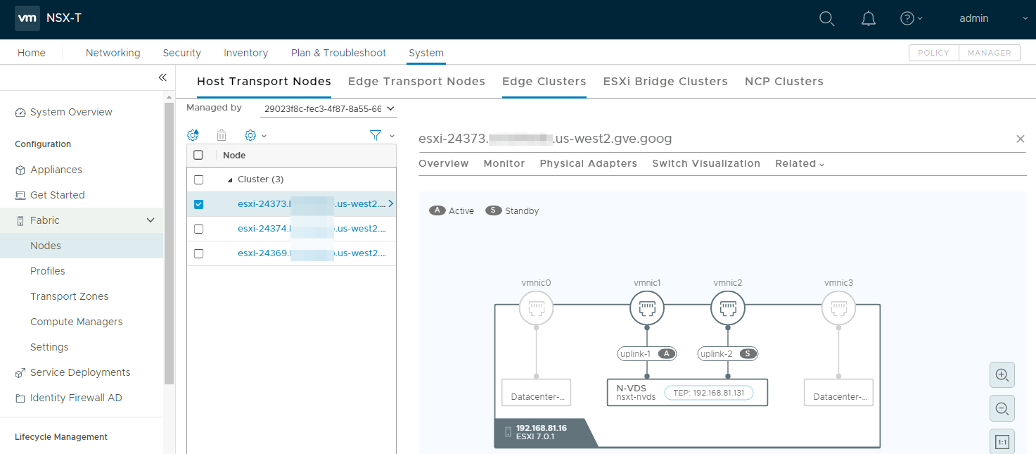Go to Compute Managers in sidebar
Viewport: 1036px width, 454px height.
(x=76, y=322)
